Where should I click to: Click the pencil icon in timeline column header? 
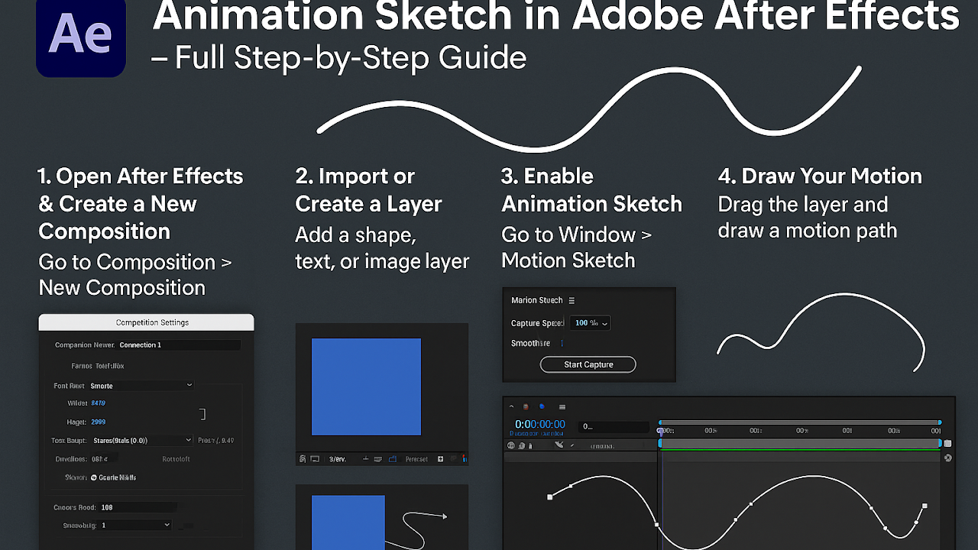[572, 445]
